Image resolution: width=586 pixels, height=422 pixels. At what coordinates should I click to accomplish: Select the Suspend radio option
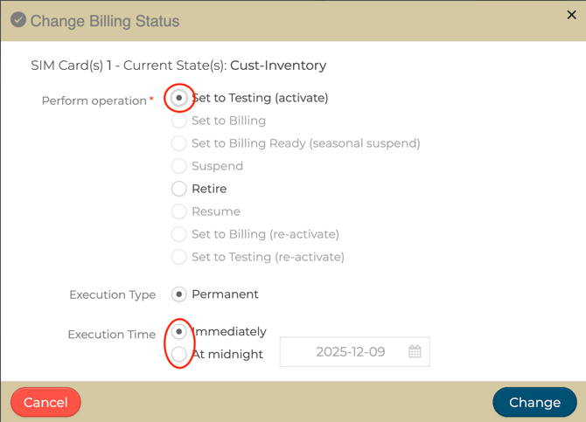coord(179,166)
